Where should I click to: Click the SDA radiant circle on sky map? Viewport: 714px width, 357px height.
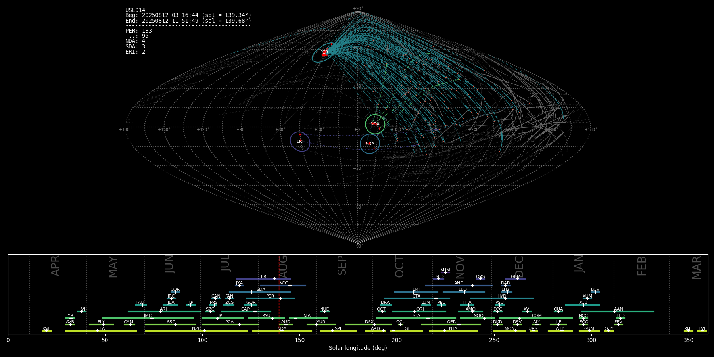[x=370, y=144]
